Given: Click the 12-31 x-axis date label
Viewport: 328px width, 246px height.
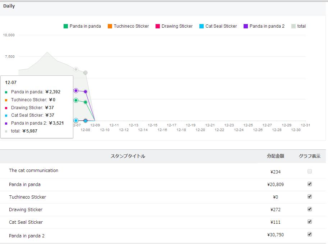Looking at the screenshot, I should pyautogui.click(x=305, y=125).
